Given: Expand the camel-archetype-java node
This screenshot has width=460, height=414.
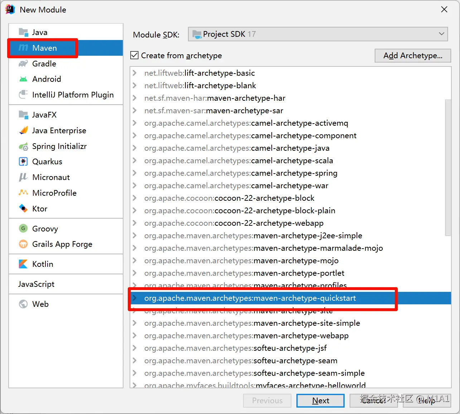Looking at the screenshot, I should coord(135,148).
